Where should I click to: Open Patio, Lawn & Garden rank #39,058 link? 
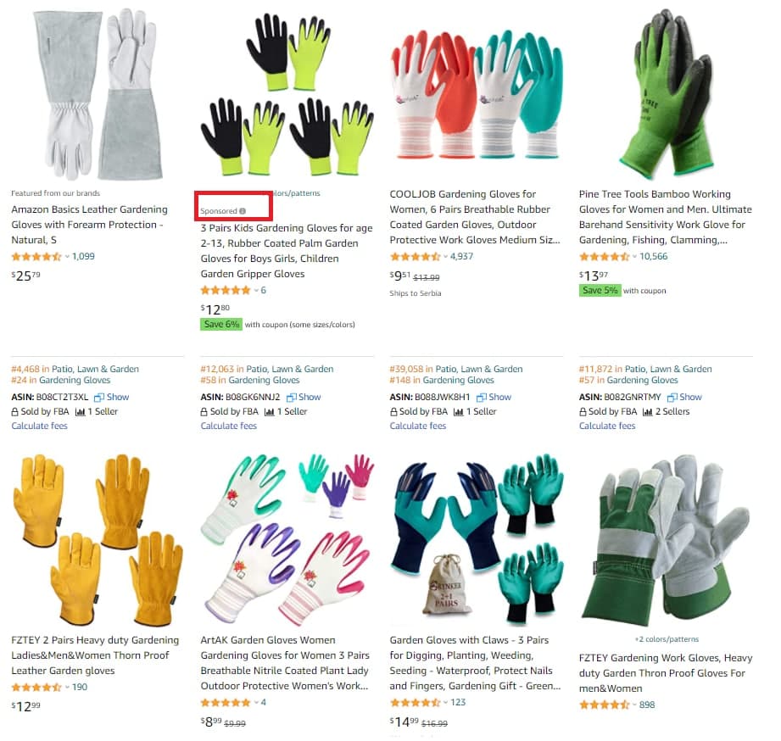(x=456, y=369)
